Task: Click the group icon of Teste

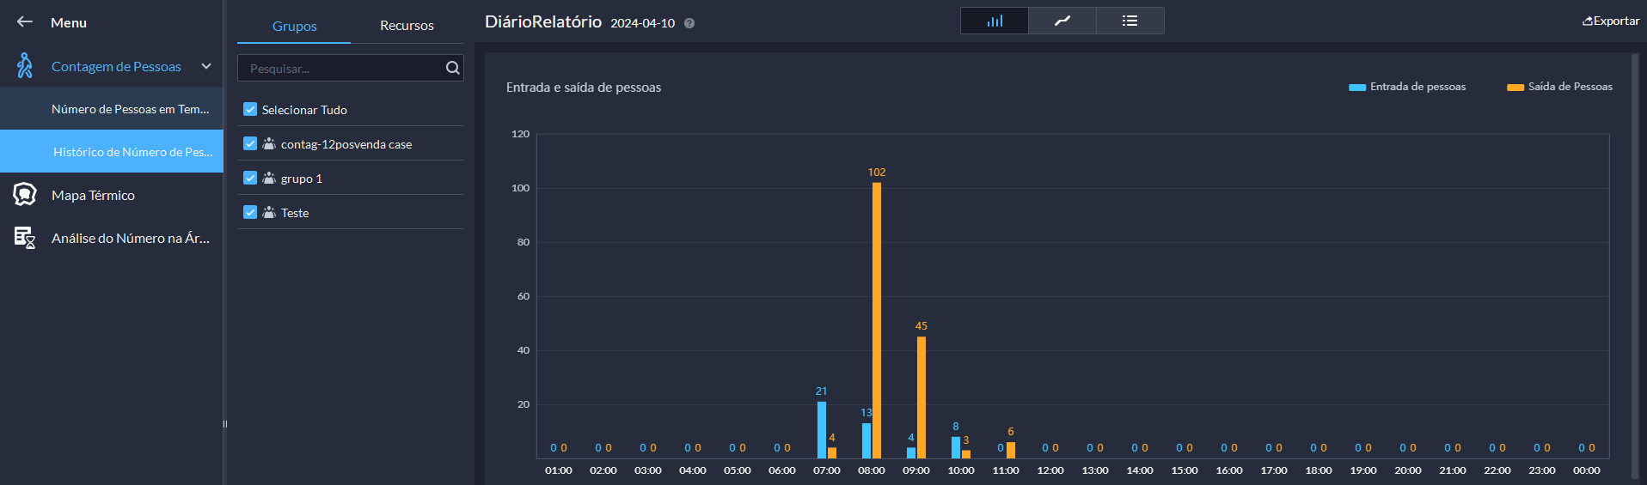Action: pos(269,212)
